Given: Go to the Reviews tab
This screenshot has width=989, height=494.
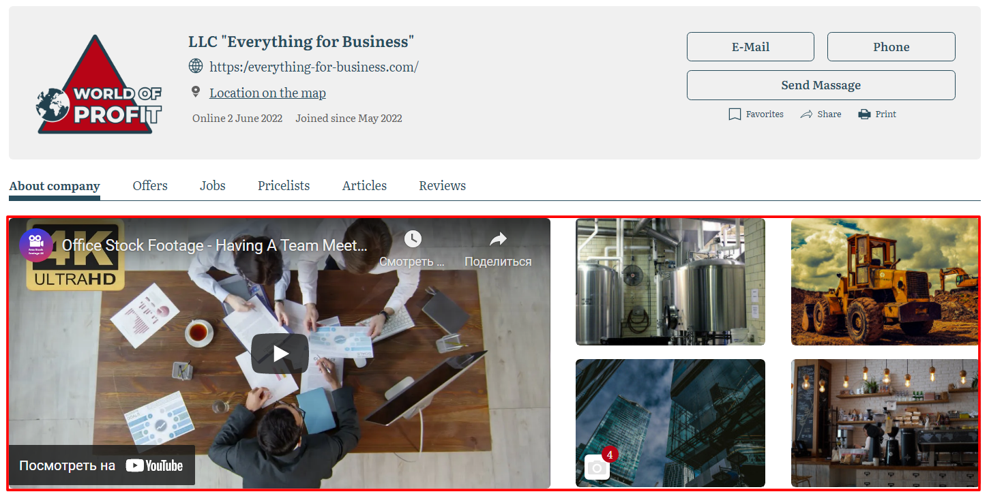Looking at the screenshot, I should click(442, 186).
